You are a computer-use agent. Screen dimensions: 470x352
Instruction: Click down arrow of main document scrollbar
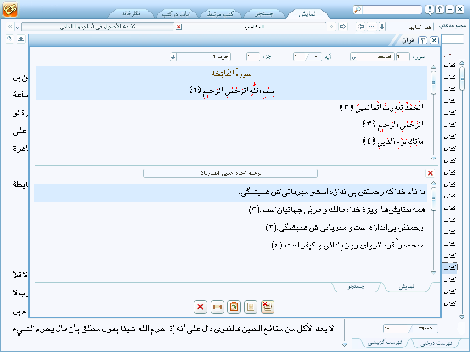[x=344, y=345]
